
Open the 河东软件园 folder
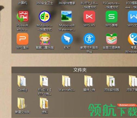click(111, 81)
